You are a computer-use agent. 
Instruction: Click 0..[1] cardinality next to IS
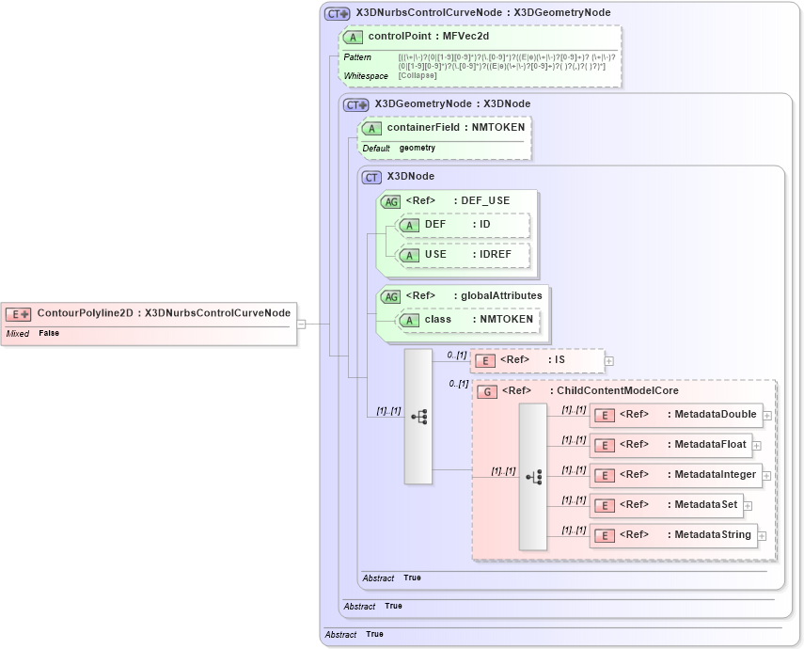pos(456,355)
